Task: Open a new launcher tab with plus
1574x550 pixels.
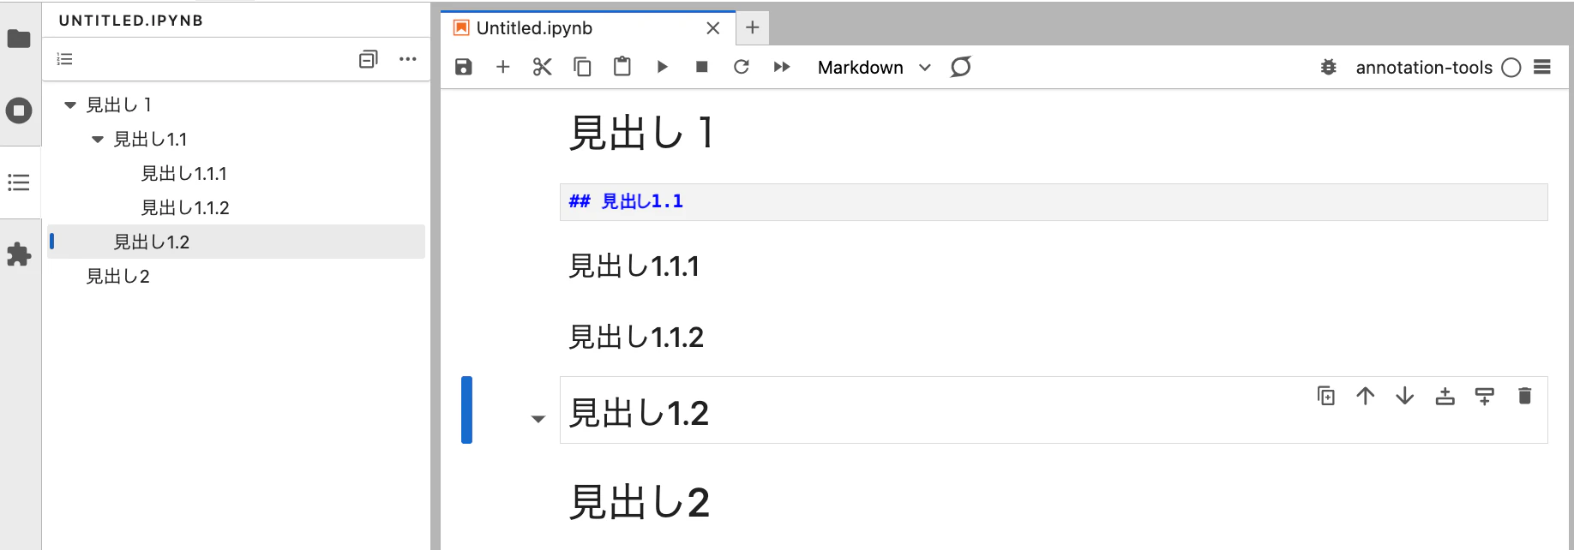Action: (x=753, y=28)
